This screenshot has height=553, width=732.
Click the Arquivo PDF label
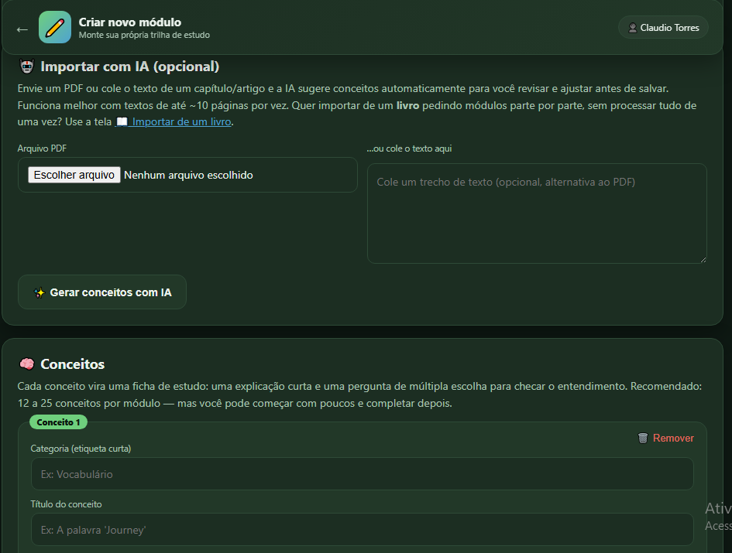pos(42,148)
